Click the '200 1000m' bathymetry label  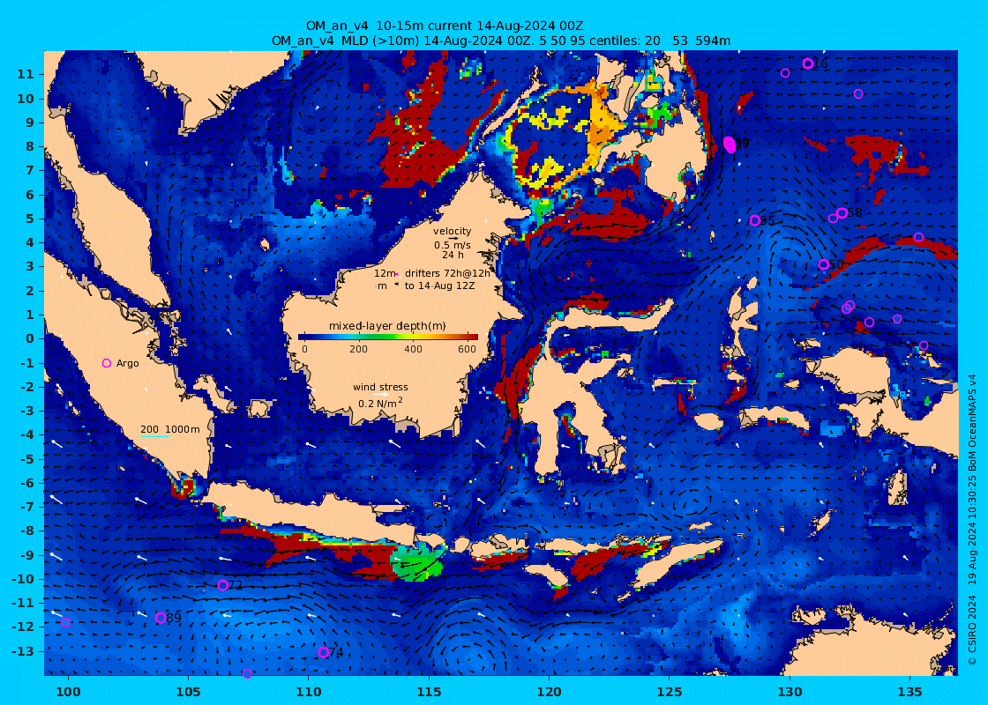click(x=169, y=429)
